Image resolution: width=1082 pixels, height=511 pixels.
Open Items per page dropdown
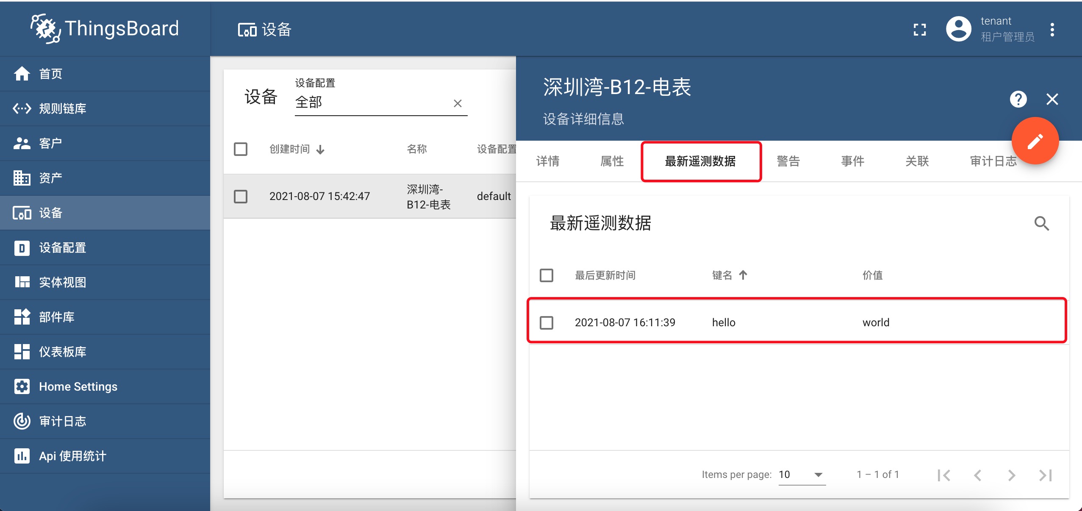pos(802,475)
